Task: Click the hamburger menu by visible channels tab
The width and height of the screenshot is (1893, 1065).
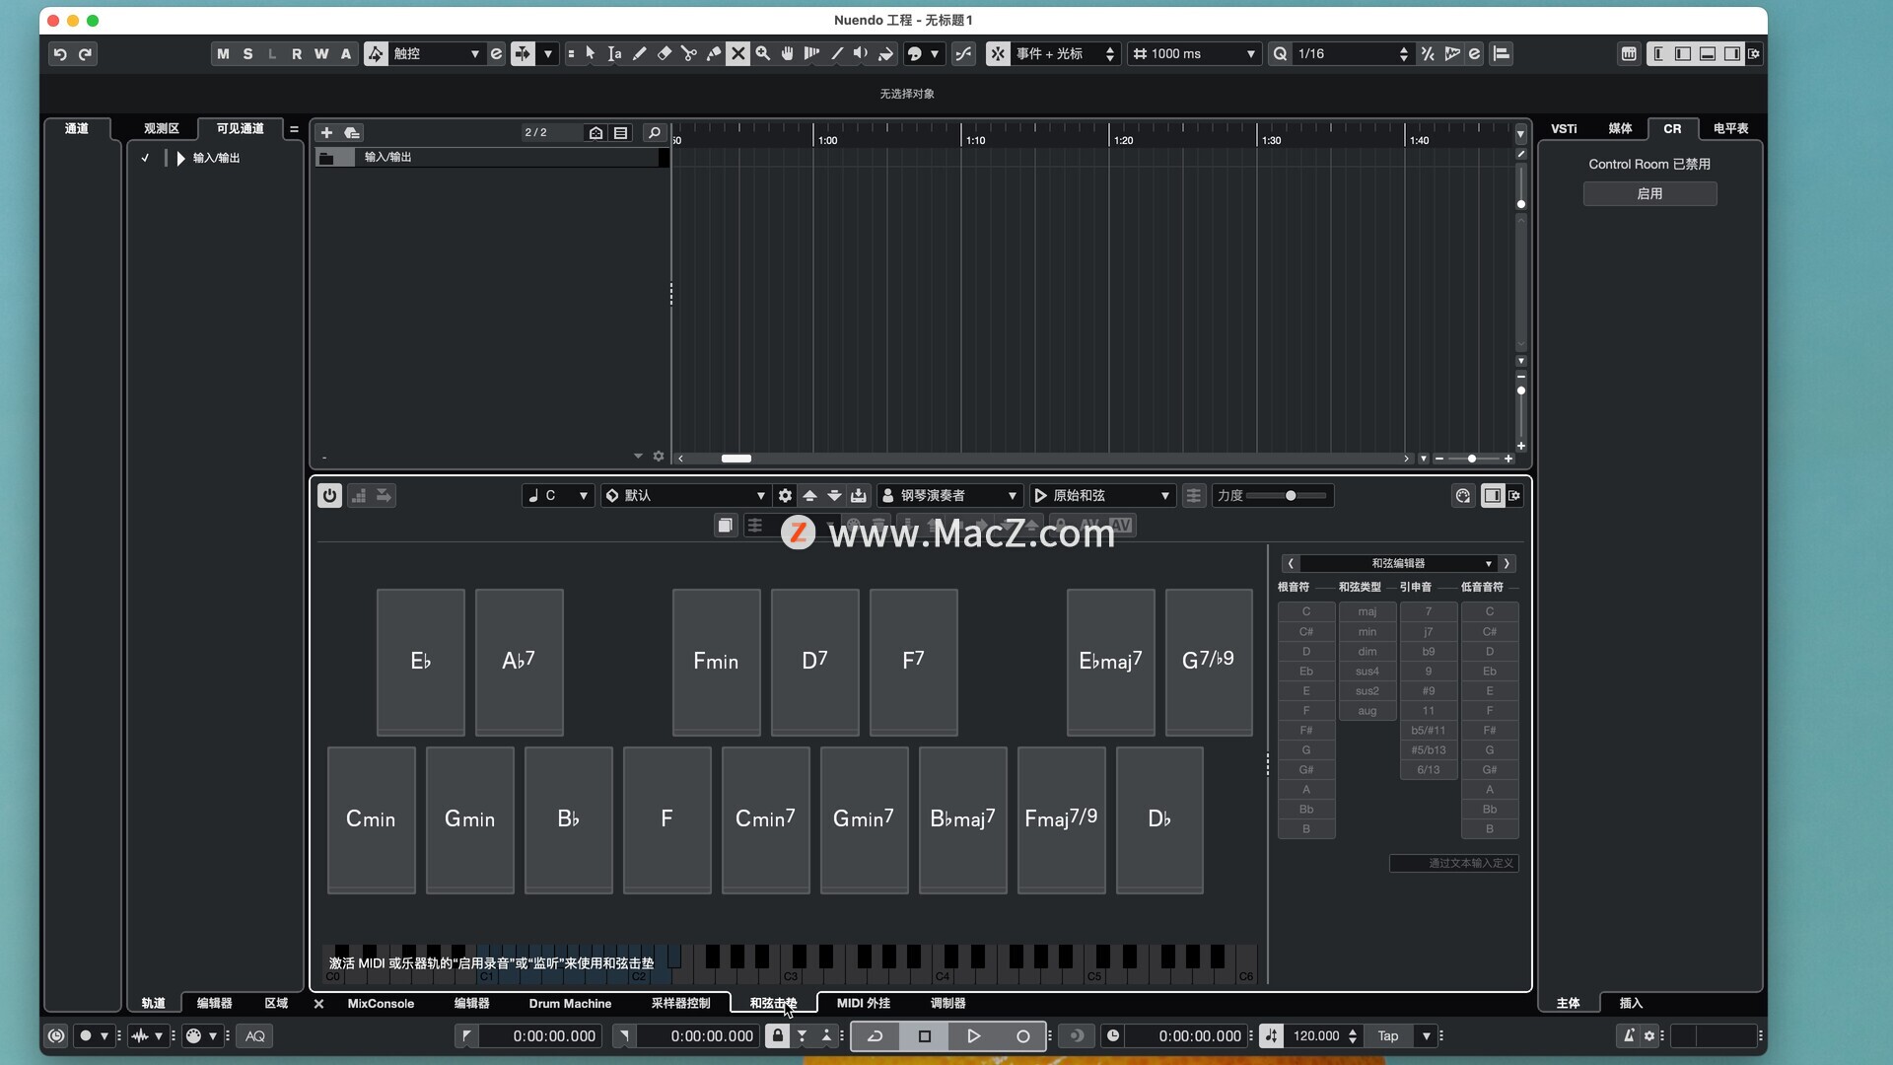Action: [x=294, y=129]
